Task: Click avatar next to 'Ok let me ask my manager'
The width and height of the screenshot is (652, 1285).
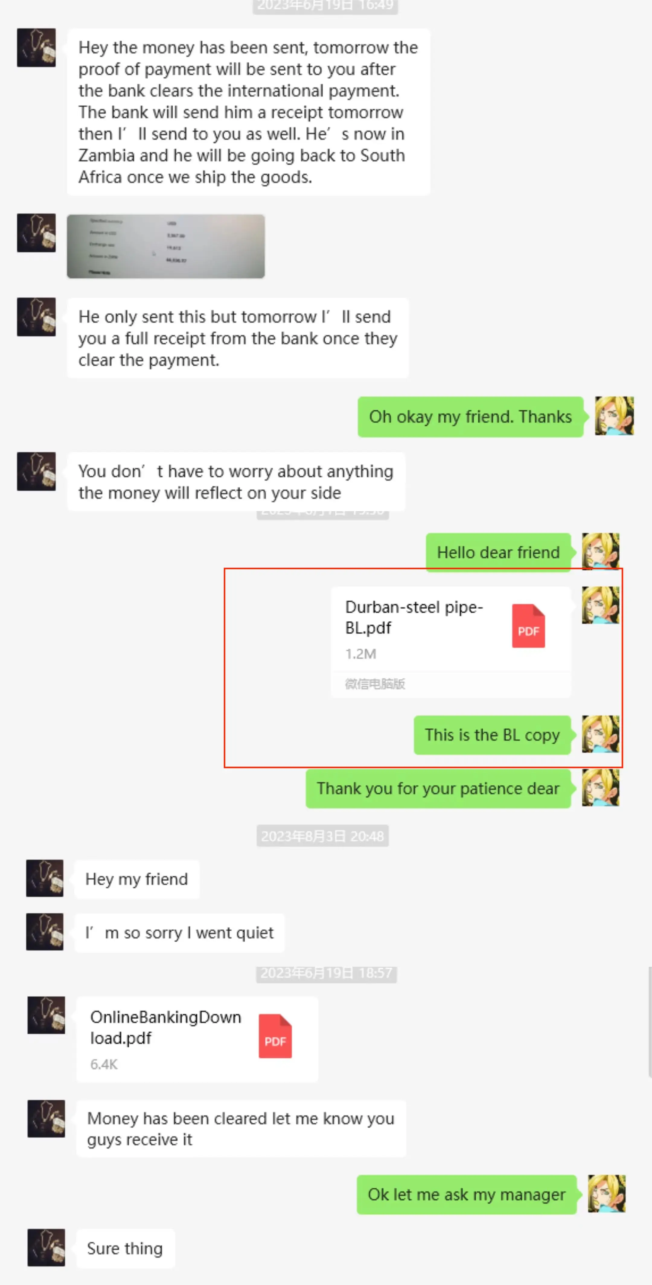Action: pyautogui.click(x=607, y=1194)
